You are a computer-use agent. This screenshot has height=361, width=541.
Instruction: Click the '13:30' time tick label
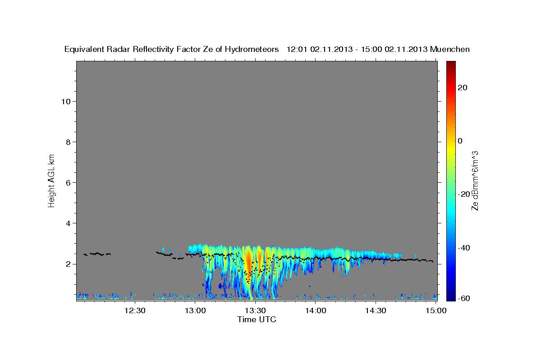click(x=255, y=310)
